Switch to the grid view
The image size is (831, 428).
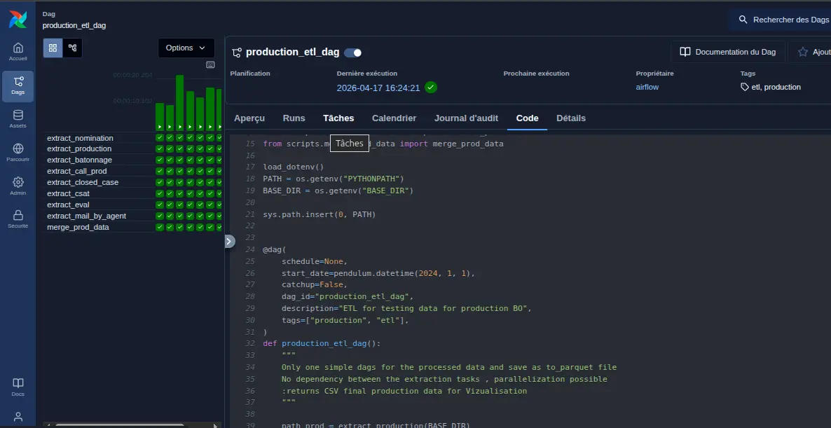pos(53,48)
